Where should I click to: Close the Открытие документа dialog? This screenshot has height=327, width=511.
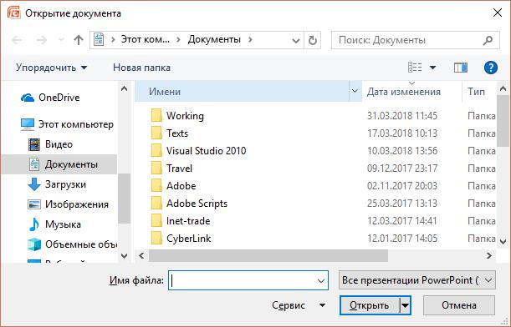pyautogui.click(x=498, y=13)
